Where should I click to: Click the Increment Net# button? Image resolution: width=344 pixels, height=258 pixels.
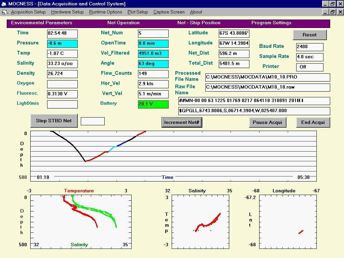pyautogui.click(x=182, y=122)
